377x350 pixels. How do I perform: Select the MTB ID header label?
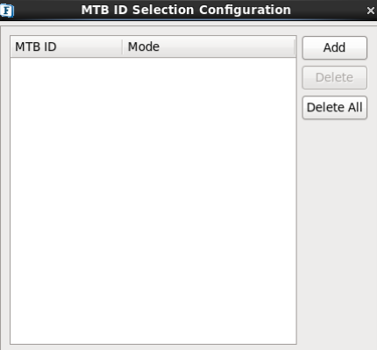[x=36, y=46]
